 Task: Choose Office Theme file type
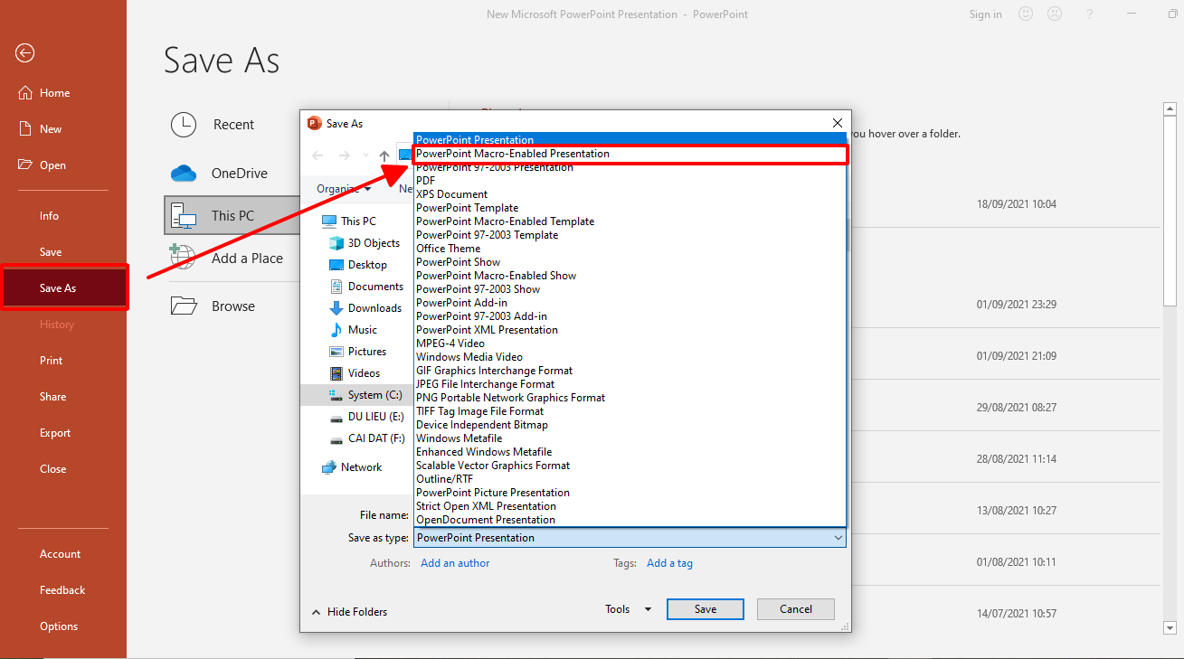(x=630, y=249)
